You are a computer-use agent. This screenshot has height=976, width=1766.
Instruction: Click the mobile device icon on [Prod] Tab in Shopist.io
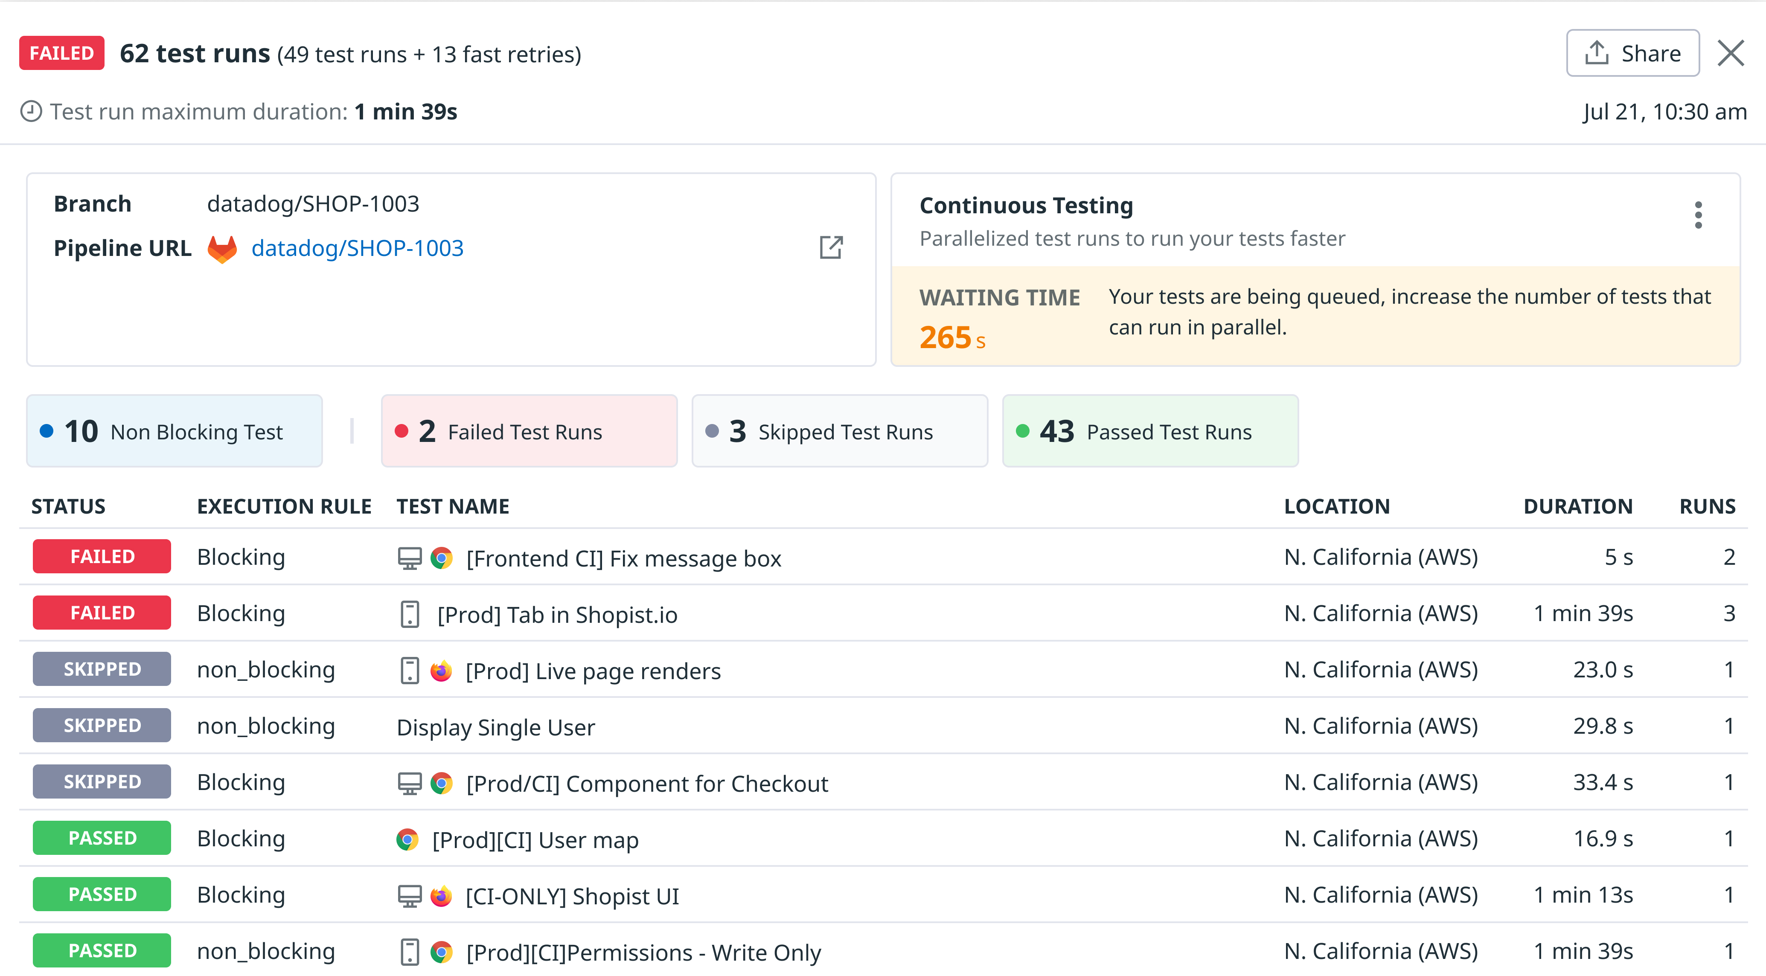pos(409,614)
